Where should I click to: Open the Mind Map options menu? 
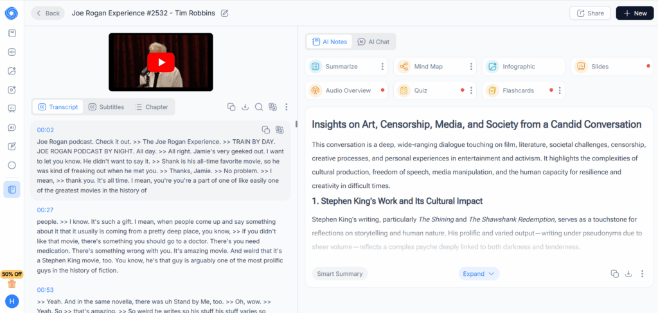471,66
